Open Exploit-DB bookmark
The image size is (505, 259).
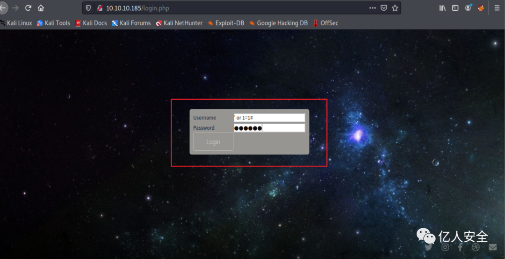[226, 23]
